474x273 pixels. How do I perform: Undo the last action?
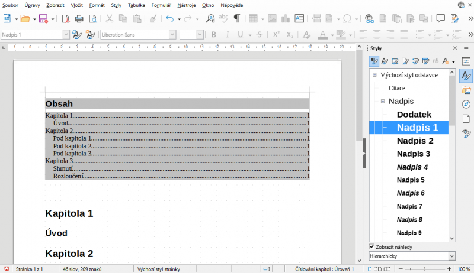[170, 19]
